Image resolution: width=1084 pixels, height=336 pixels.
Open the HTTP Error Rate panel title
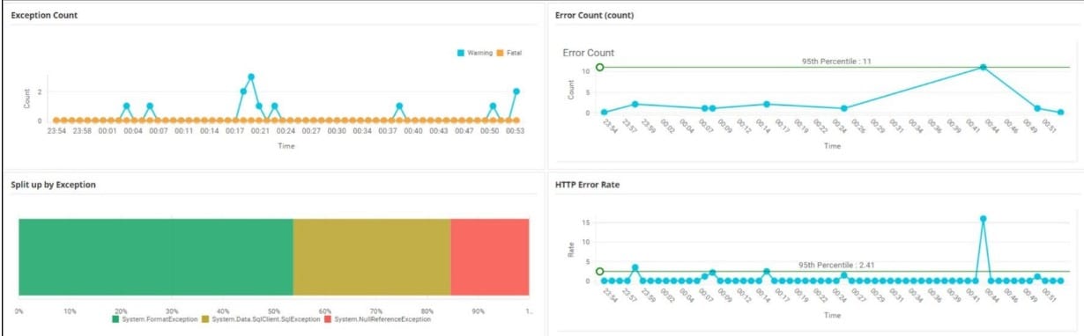click(x=587, y=185)
